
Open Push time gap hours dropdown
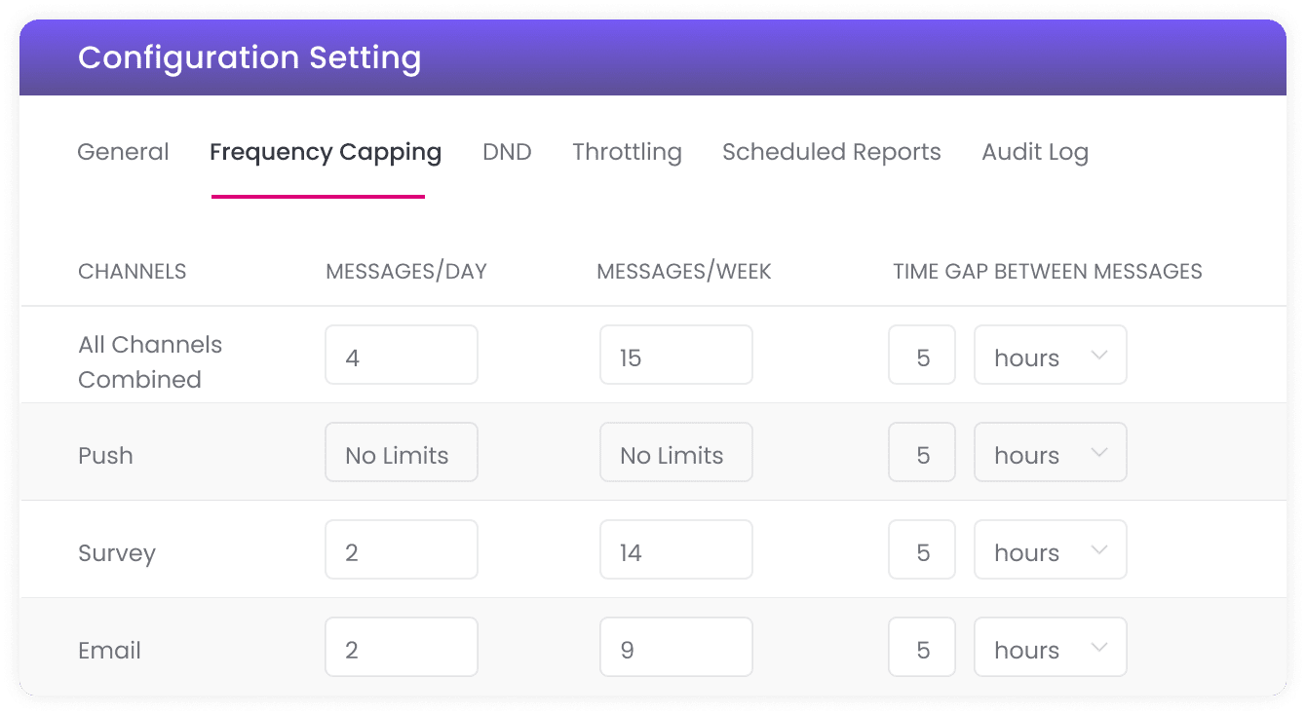(1051, 452)
